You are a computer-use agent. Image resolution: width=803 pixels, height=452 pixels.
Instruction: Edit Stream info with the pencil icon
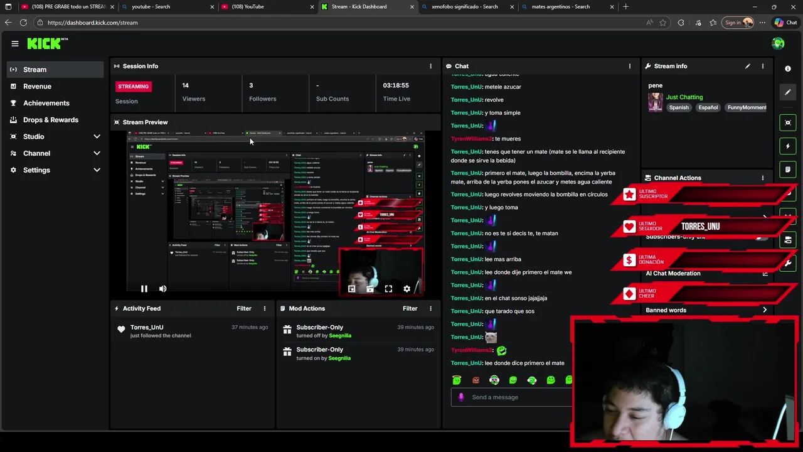tap(747, 66)
